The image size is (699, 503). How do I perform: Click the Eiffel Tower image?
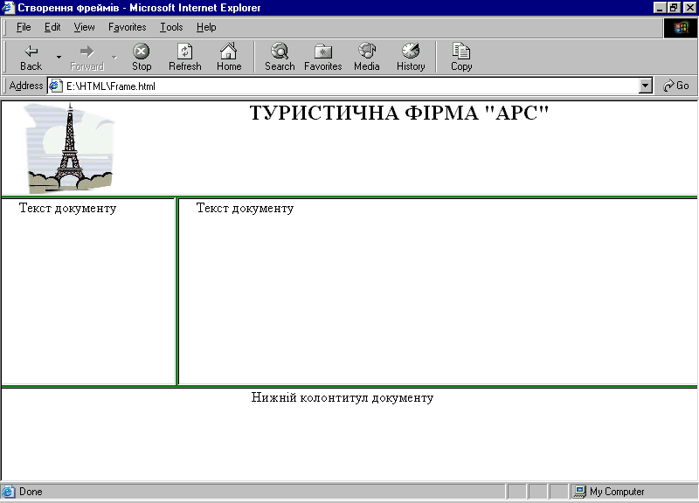pyautogui.click(x=69, y=148)
